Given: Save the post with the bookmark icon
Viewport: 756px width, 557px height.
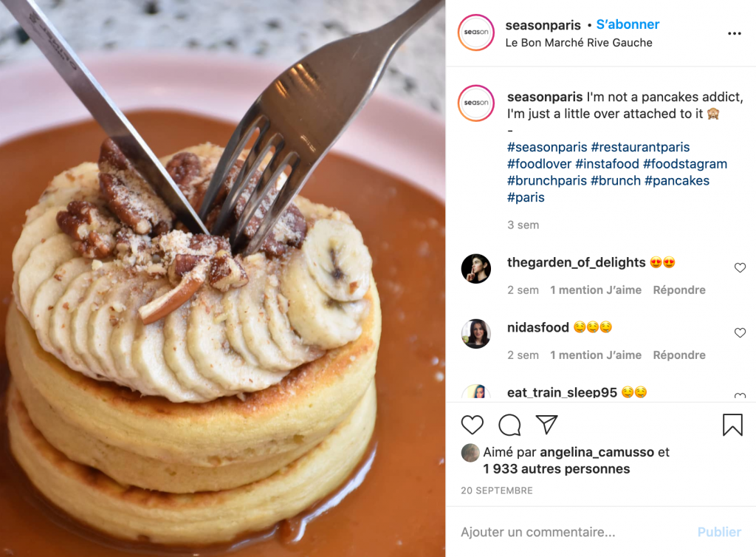Looking at the screenshot, I should (732, 425).
